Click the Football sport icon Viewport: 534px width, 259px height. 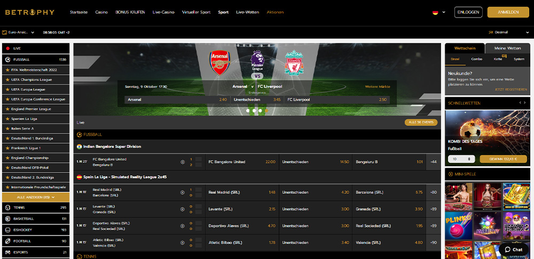(7, 241)
